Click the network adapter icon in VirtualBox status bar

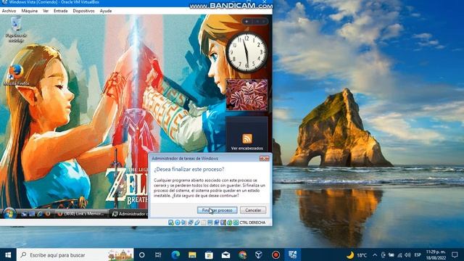click(190, 223)
